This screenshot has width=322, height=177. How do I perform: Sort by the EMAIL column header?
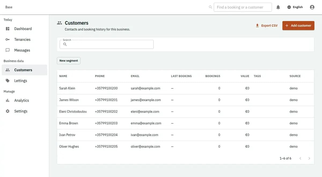(x=135, y=76)
